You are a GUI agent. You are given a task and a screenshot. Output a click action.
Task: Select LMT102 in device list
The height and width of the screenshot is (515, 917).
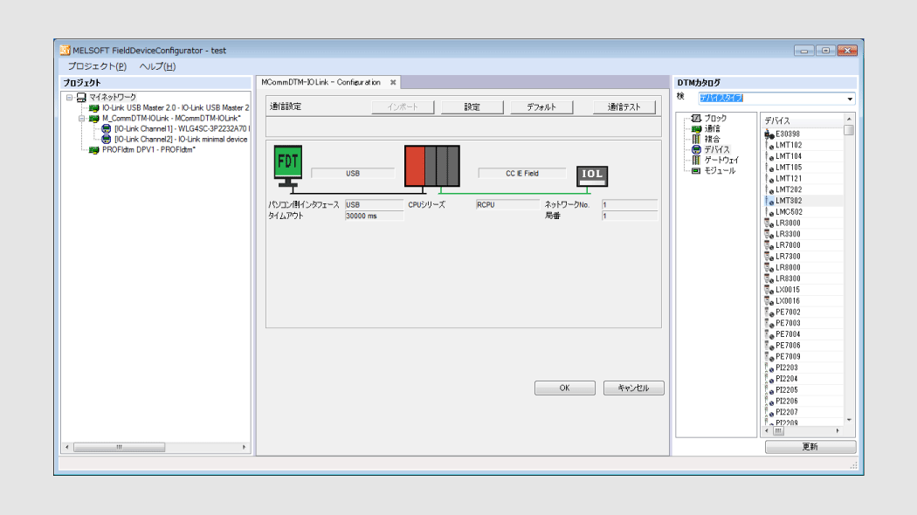[x=789, y=146]
